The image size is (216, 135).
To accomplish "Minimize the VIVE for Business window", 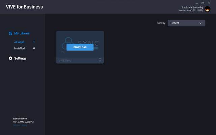I will tap(197, 3).
